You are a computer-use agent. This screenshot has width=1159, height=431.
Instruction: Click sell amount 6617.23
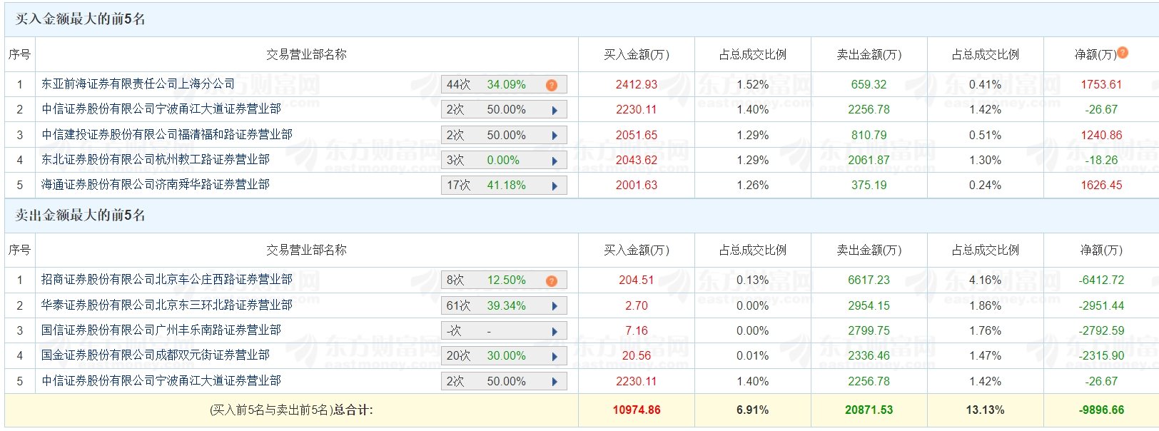(x=869, y=280)
